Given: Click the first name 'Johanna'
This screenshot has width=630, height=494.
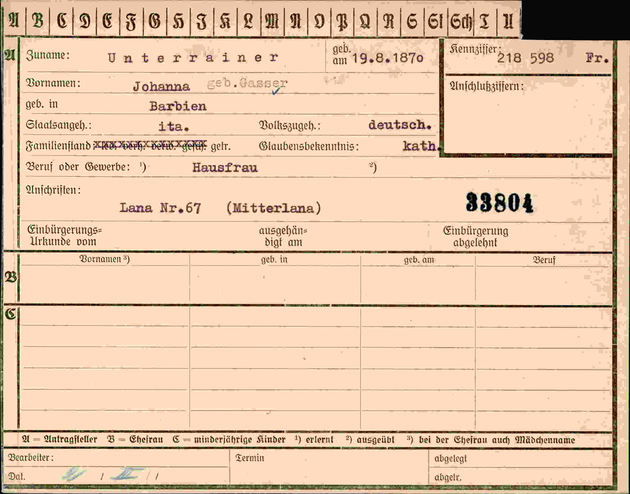Looking at the screenshot, I should click(161, 86).
